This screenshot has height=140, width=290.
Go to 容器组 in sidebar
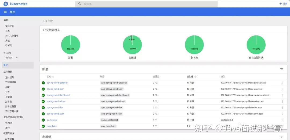pos(9,97)
